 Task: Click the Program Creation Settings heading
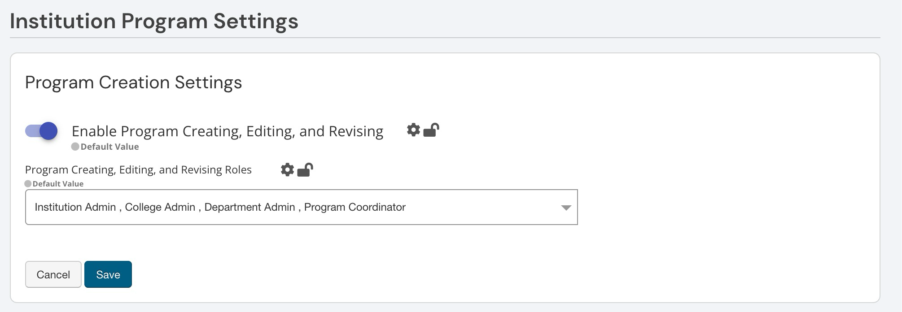pos(133,82)
